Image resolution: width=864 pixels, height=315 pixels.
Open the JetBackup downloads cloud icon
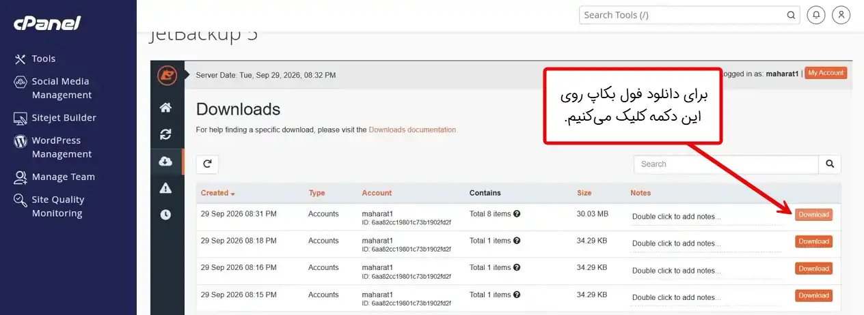[165, 161]
